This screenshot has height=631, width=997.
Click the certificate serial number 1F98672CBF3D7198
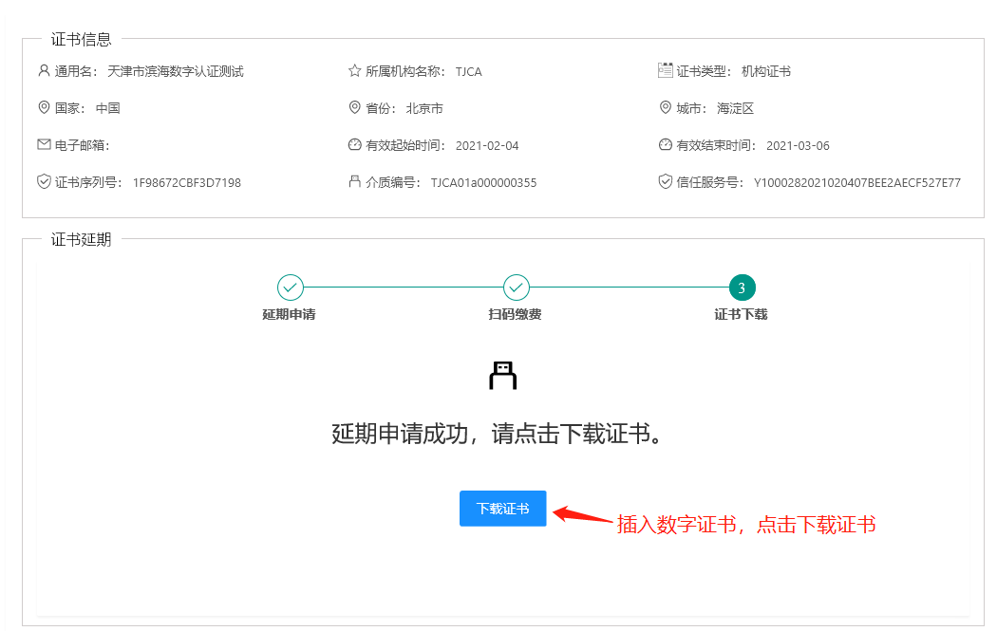[187, 182]
